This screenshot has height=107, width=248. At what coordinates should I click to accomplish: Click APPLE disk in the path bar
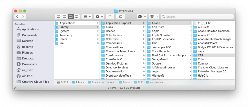(x=63, y=82)
